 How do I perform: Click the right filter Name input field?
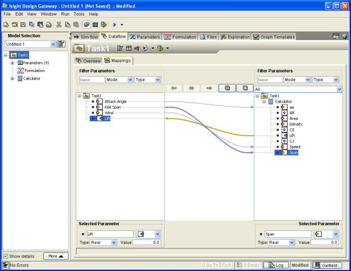coord(270,80)
